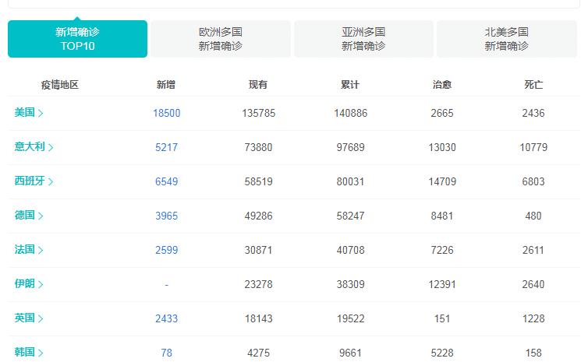
Task: Click 西班牙 new cases value 6549
Action: pos(166,182)
